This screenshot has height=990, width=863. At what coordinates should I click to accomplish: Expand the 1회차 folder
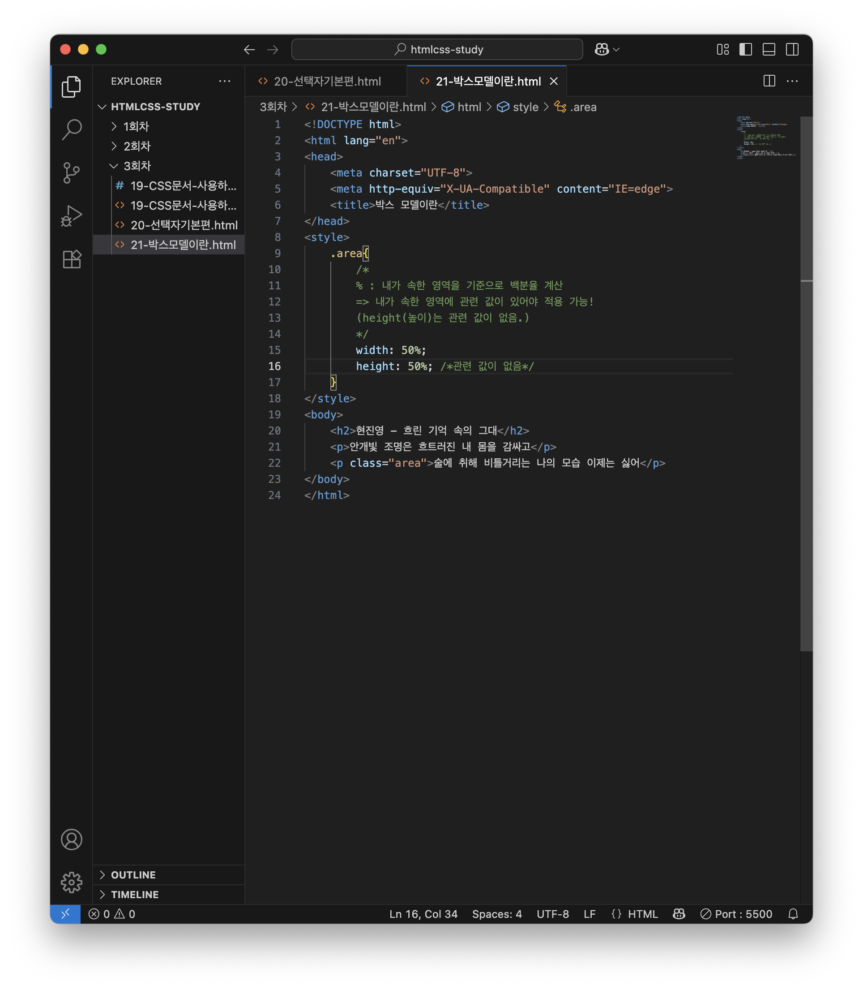click(136, 126)
